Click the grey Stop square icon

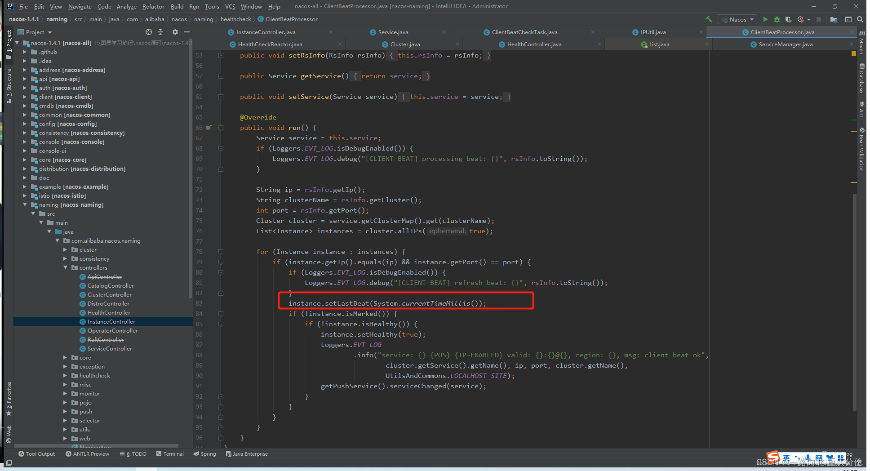[x=819, y=19]
